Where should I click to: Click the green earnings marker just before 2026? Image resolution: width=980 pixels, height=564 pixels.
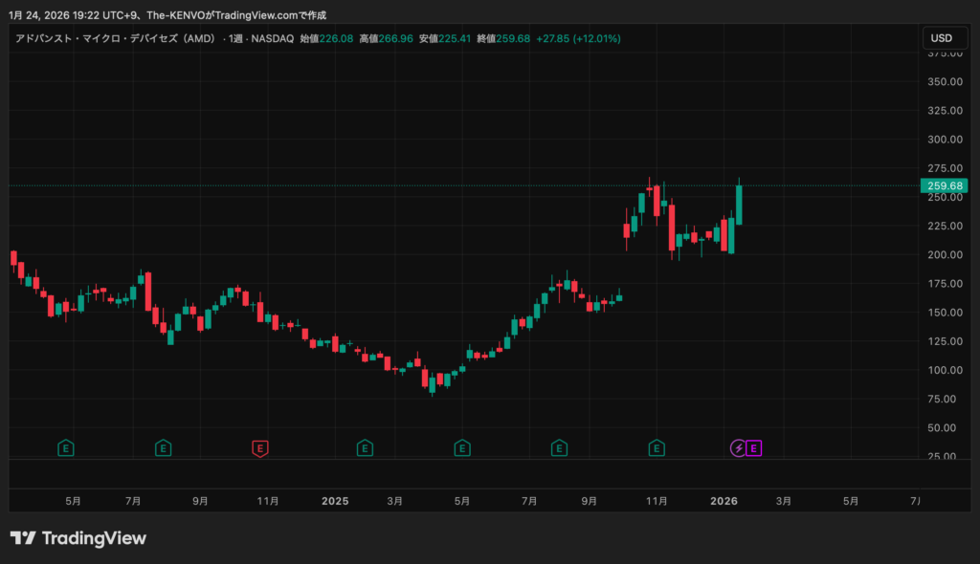click(657, 447)
